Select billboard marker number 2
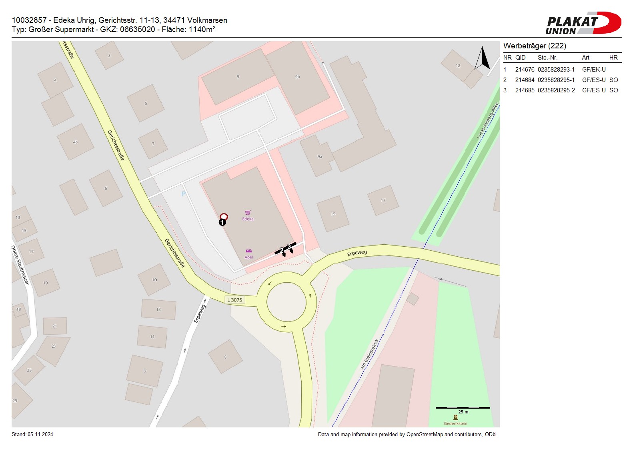This screenshot has width=635, height=449. (282, 250)
